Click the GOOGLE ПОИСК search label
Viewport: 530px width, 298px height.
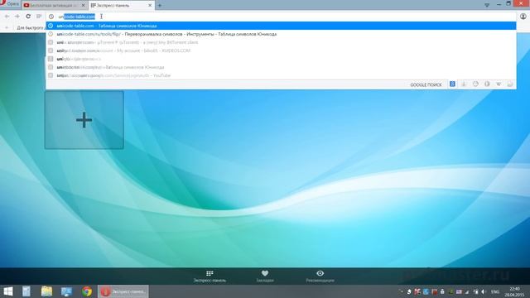click(426, 84)
